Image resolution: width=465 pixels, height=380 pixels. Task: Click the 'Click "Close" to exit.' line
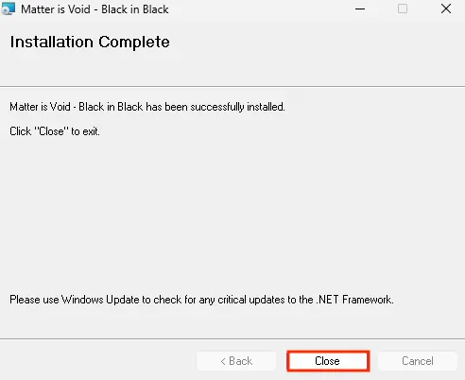[x=55, y=131]
